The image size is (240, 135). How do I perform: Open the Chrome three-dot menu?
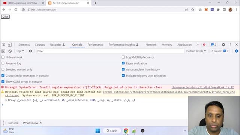[236, 10]
